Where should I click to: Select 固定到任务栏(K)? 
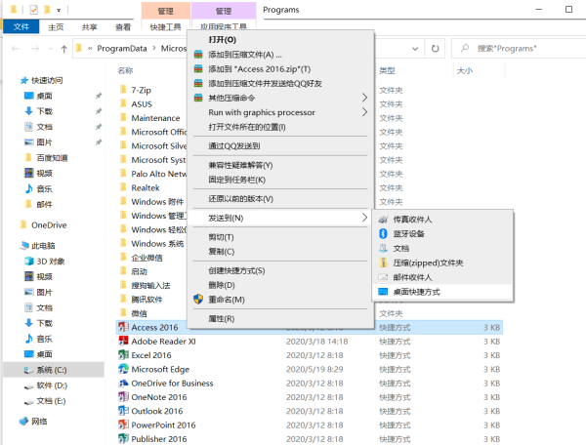coord(280,180)
